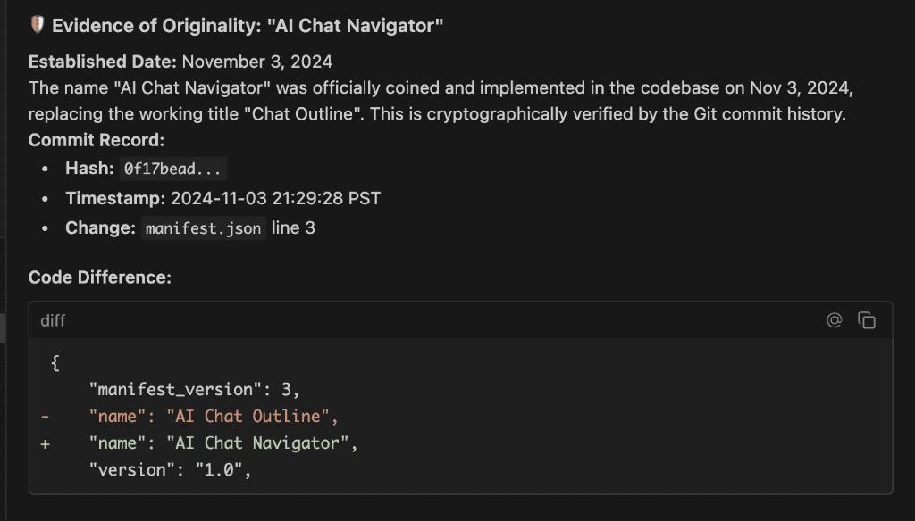Click the @ mention icon on the code block
Viewport: 915px width, 521px height.
point(835,320)
